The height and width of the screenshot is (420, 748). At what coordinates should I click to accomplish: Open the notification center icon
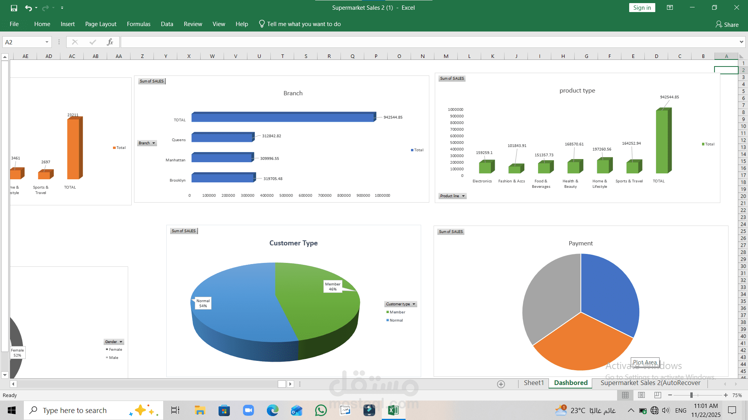(x=732, y=410)
